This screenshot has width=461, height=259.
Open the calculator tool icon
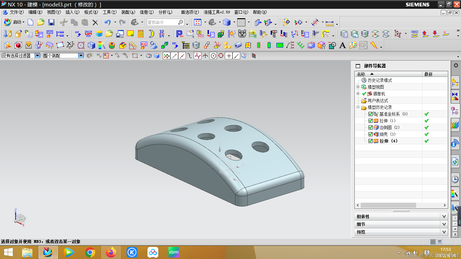click(141, 34)
